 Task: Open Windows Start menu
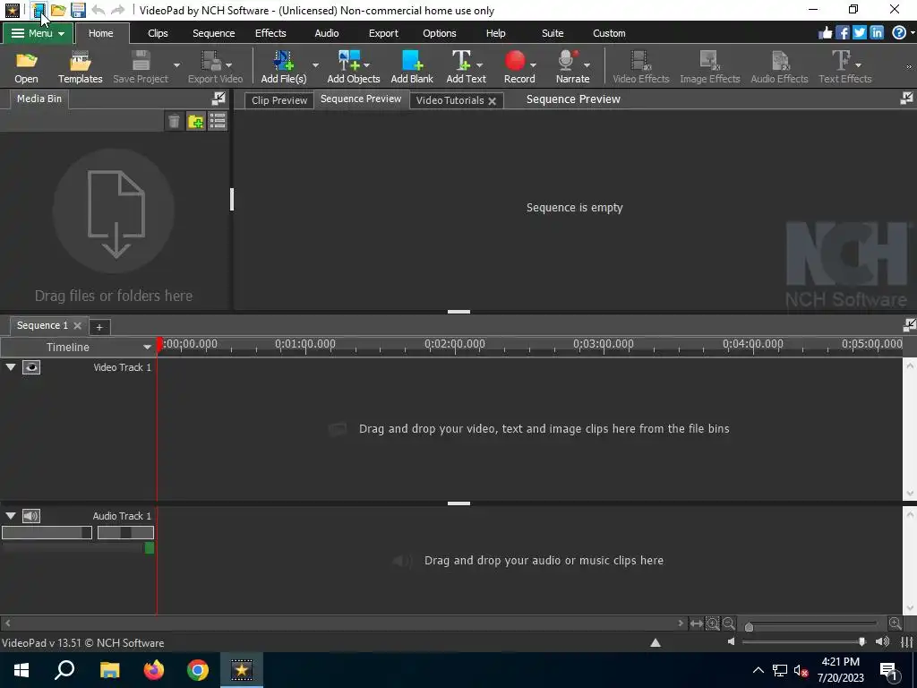[x=21, y=670]
